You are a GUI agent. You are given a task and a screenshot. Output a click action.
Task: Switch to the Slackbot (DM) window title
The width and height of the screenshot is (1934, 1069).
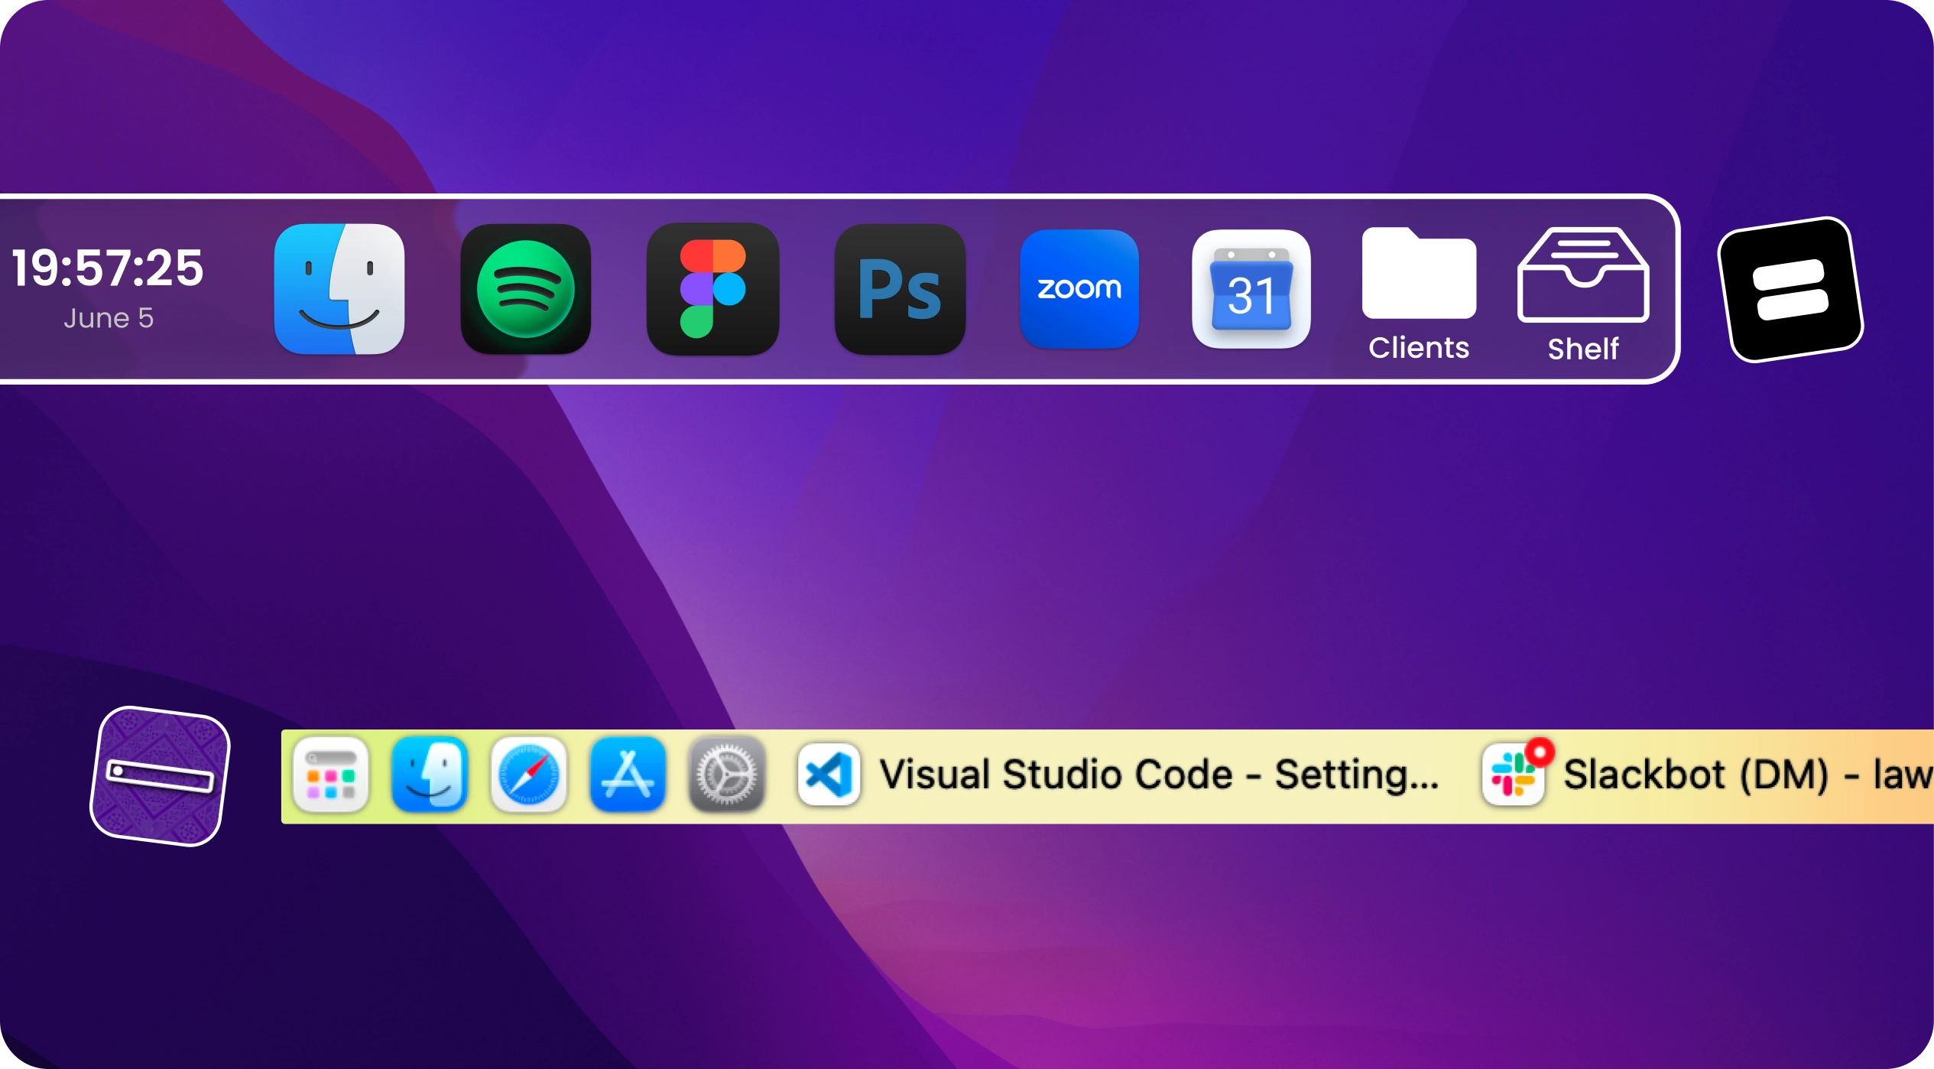tap(1748, 774)
